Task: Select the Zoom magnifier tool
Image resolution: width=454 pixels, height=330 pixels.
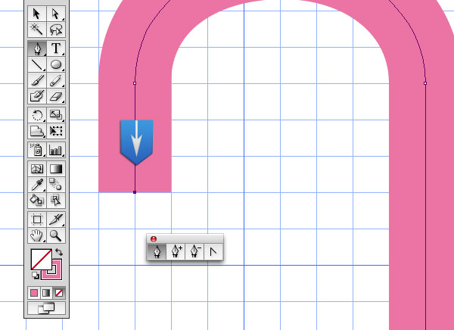Action: coord(56,235)
